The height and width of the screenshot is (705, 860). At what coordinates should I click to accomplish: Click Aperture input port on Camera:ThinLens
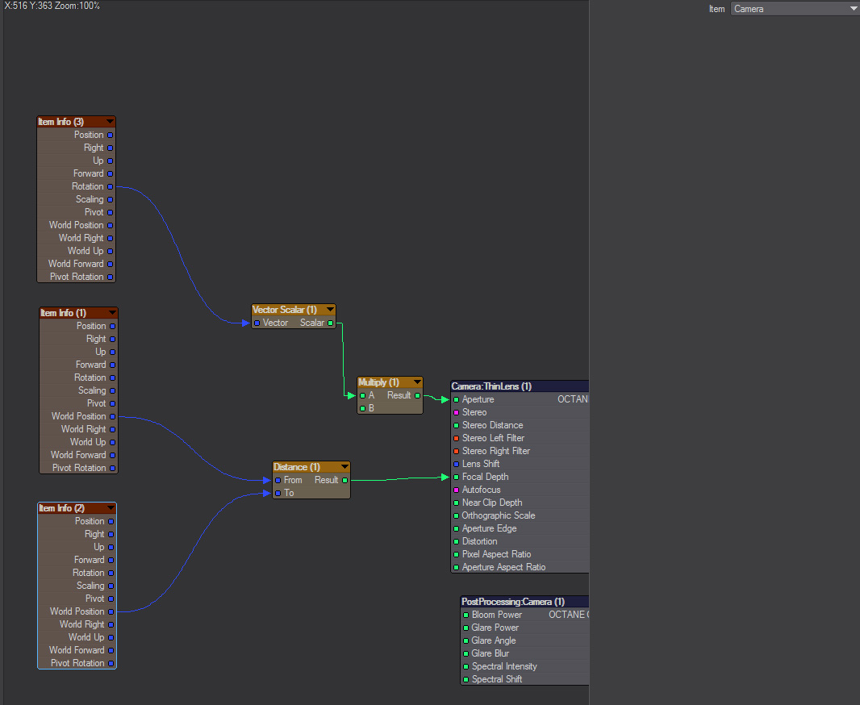point(456,399)
